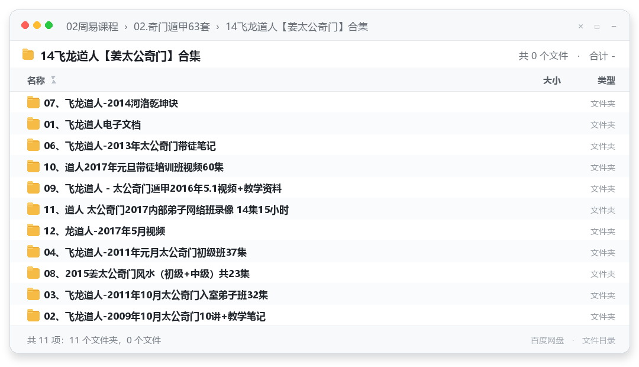Click folder icon of 03、飞龙道人-2011年10月太公奇门入室弟子班32集
The image size is (639, 367).
(33, 294)
